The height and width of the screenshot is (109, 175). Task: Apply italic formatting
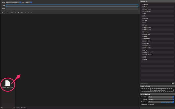pyautogui.click(x=5, y=12)
